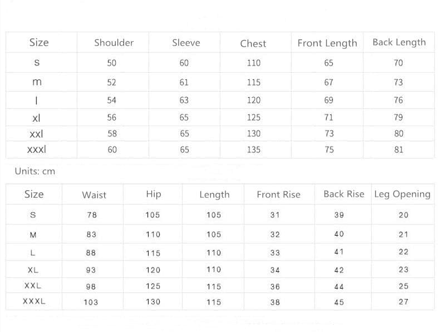Click the Front Length column header
The width and height of the screenshot is (438, 332).
coord(327,43)
